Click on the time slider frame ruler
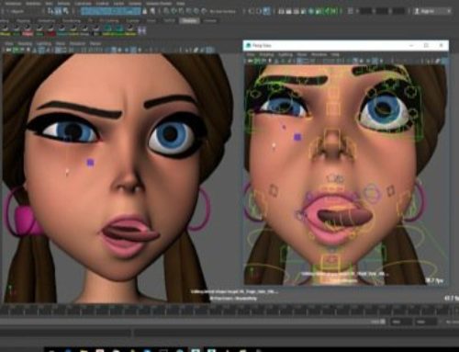This screenshot has width=459, height=352. [x=229, y=311]
